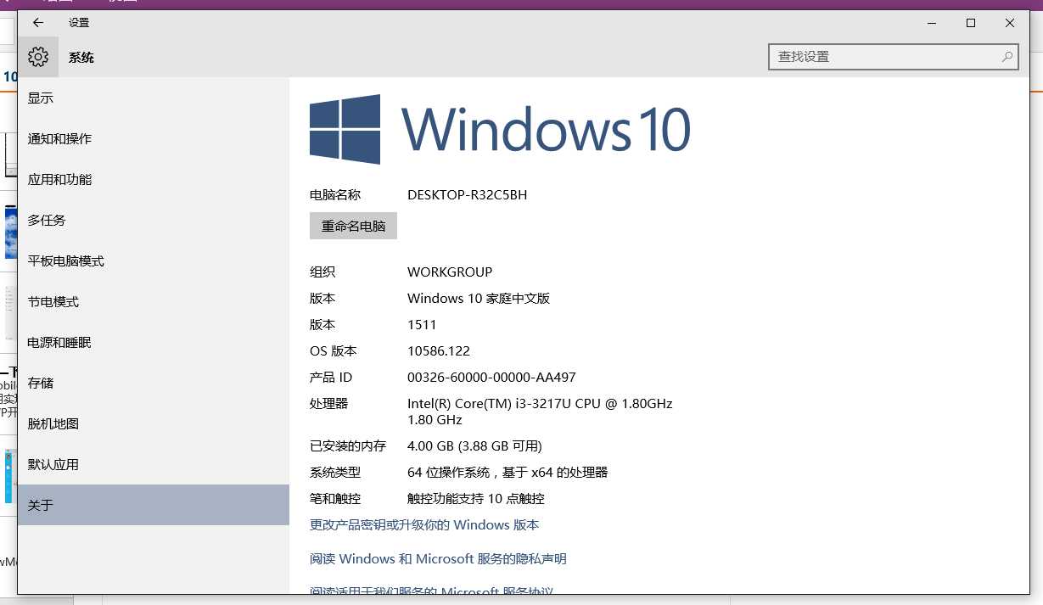Click 触控功能支持 10 点触控 text
The width and height of the screenshot is (1043, 605).
coord(476,499)
